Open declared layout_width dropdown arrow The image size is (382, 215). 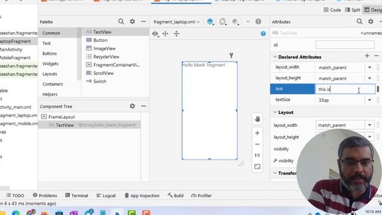coord(369,67)
